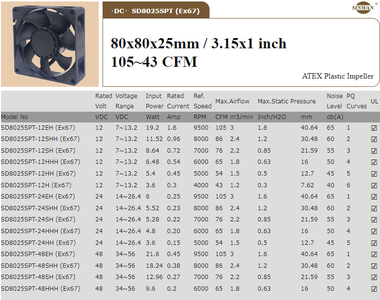Click the Model No column header
This screenshot has height=300, width=380.
(x=15, y=117)
